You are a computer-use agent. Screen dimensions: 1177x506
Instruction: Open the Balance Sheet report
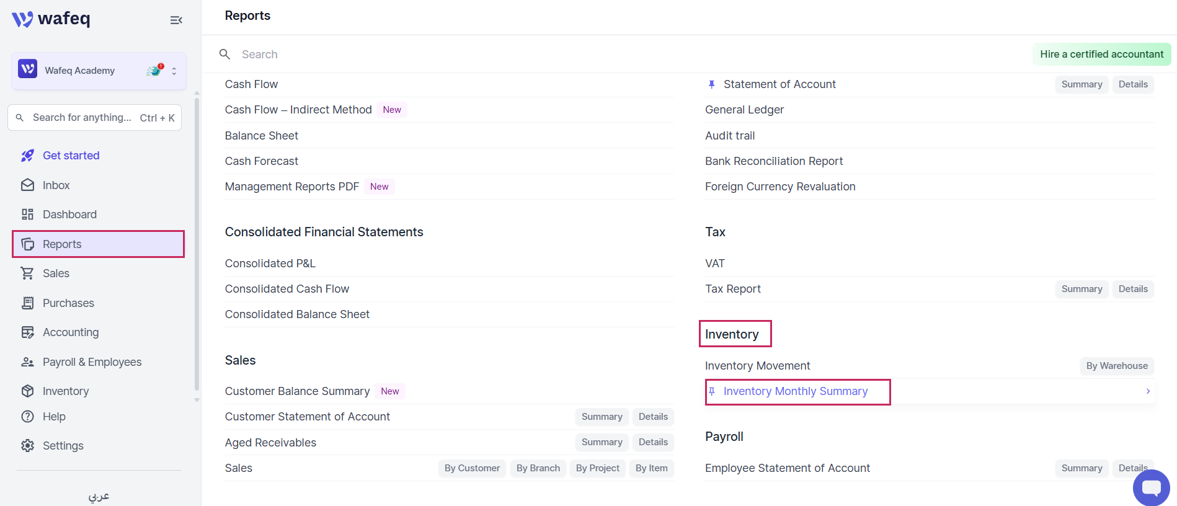262,136
